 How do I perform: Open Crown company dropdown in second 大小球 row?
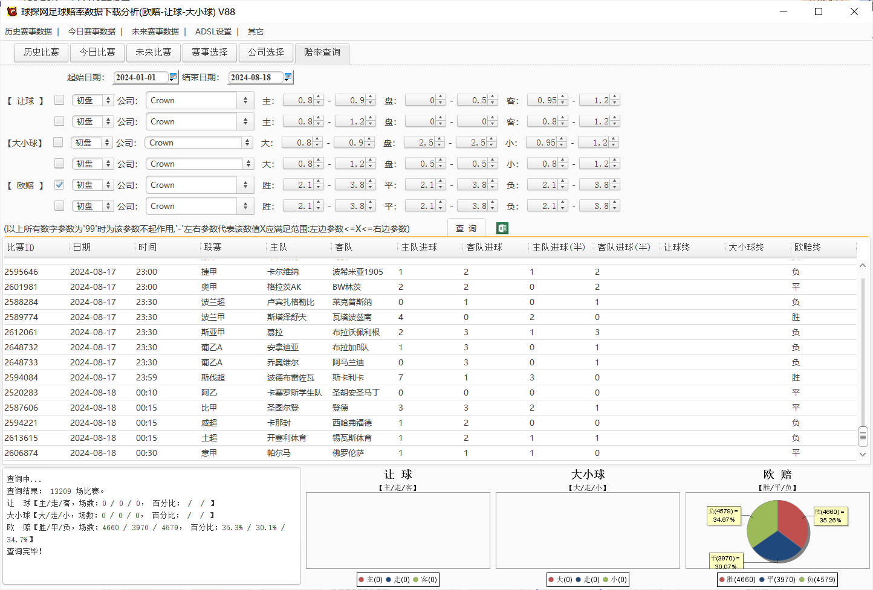tap(200, 164)
